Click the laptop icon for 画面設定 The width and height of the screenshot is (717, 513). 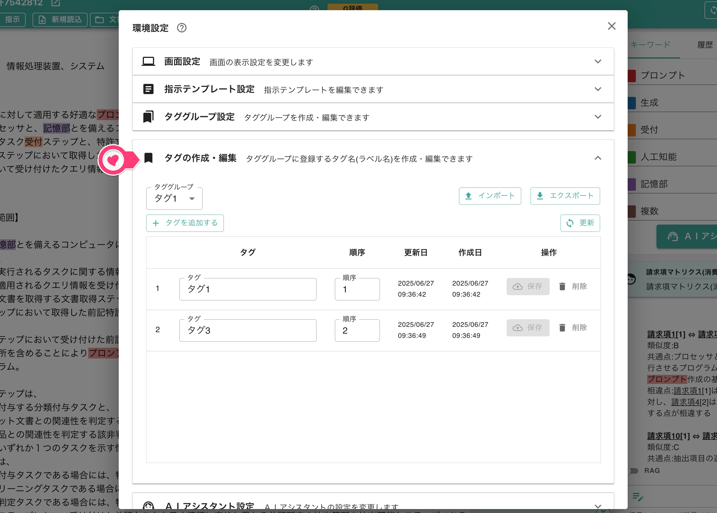tap(148, 61)
